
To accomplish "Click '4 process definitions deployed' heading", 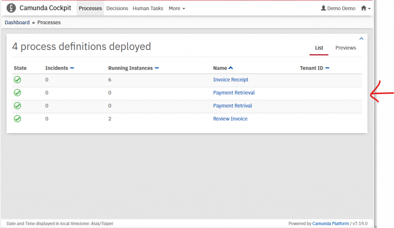I will click(82, 47).
